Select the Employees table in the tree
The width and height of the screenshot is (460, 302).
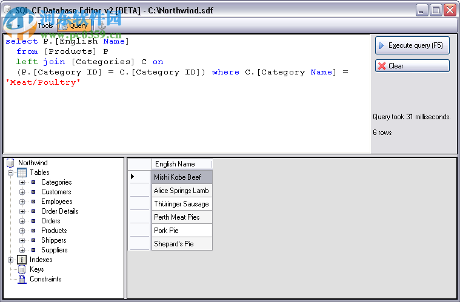click(56, 202)
